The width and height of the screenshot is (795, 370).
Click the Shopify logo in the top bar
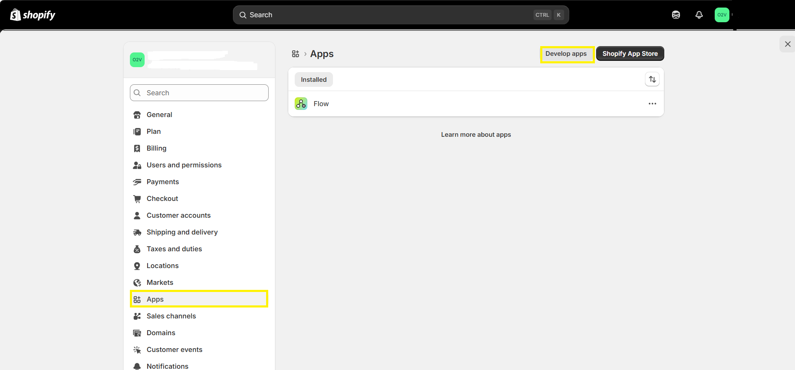click(33, 15)
